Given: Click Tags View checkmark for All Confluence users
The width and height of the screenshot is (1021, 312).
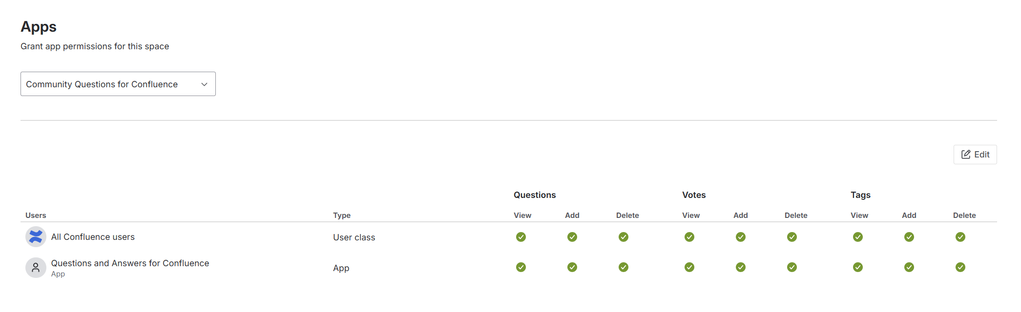Looking at the screenshot, I should pos(858,237).
